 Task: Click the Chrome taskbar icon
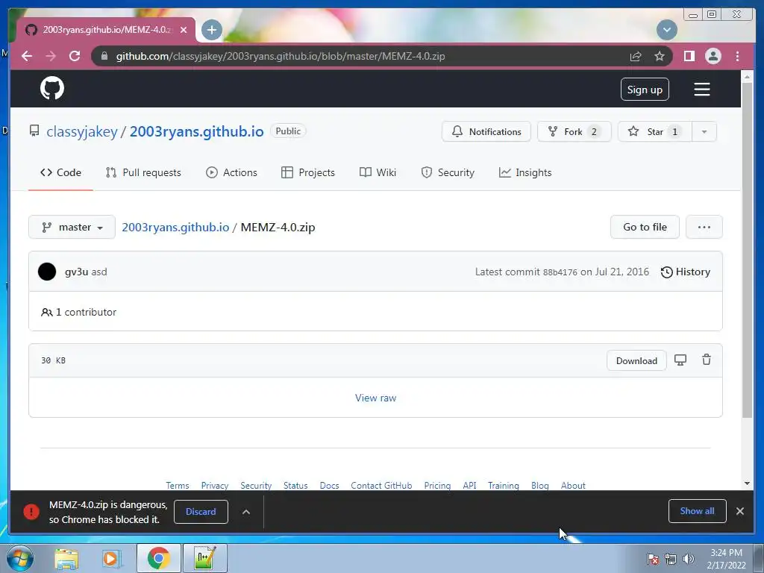click(159, 558)
